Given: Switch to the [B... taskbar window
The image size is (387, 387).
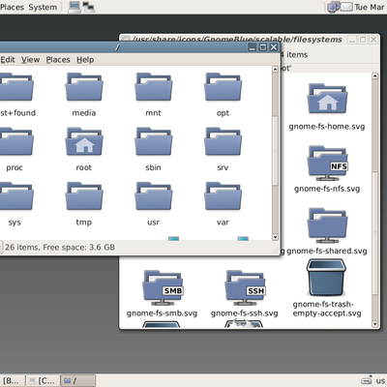Looking at the screenshot, I should click(12, 381).
